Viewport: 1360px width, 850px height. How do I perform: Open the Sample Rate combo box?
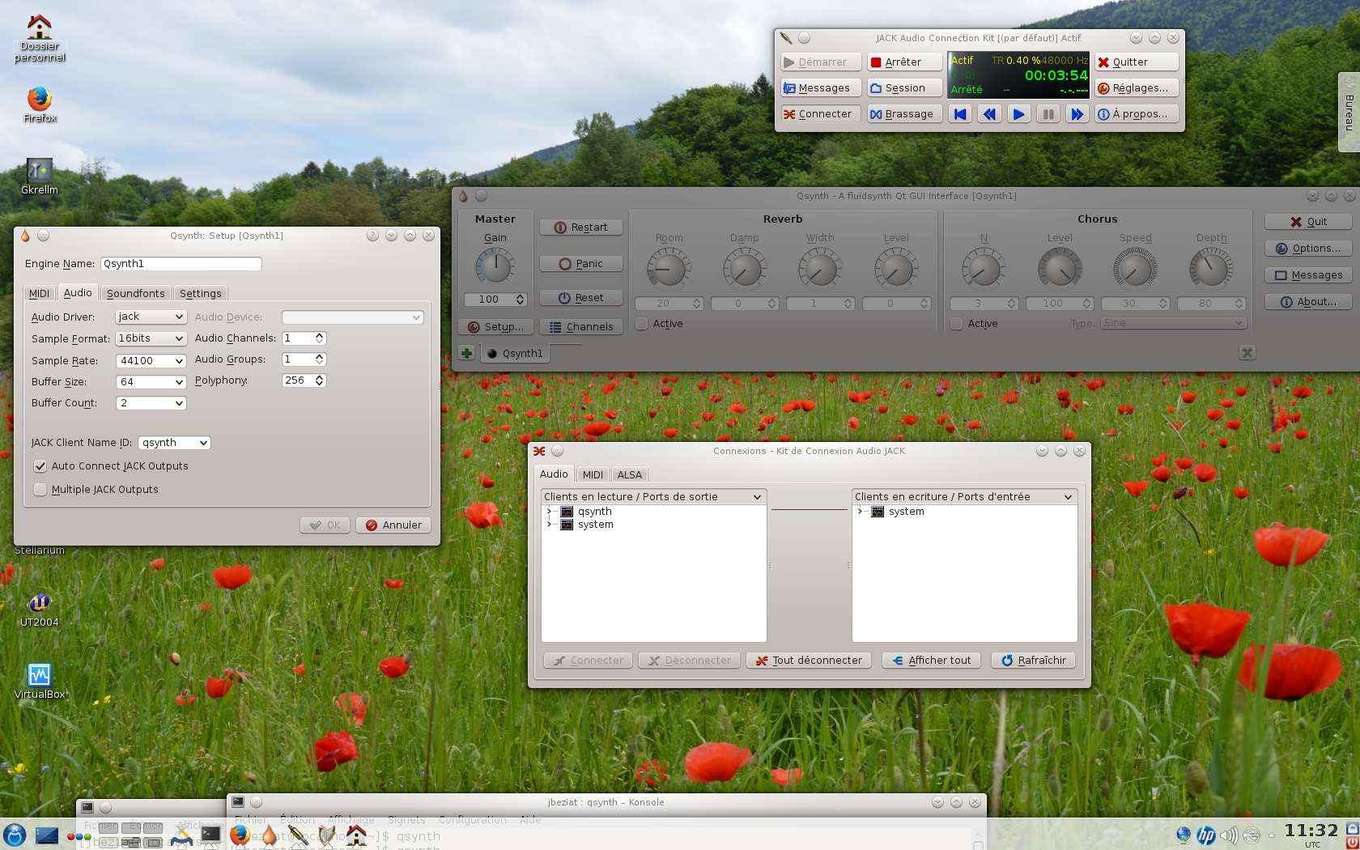click(x=151, y=361)
